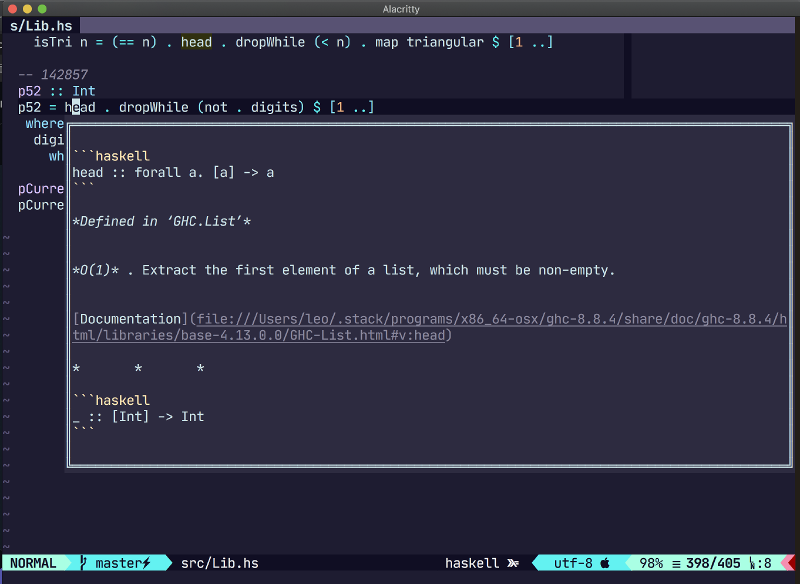Screen dimensions: 800x584
Task: Click the first haskell code fence label in popup
Action: pos(122,156)
